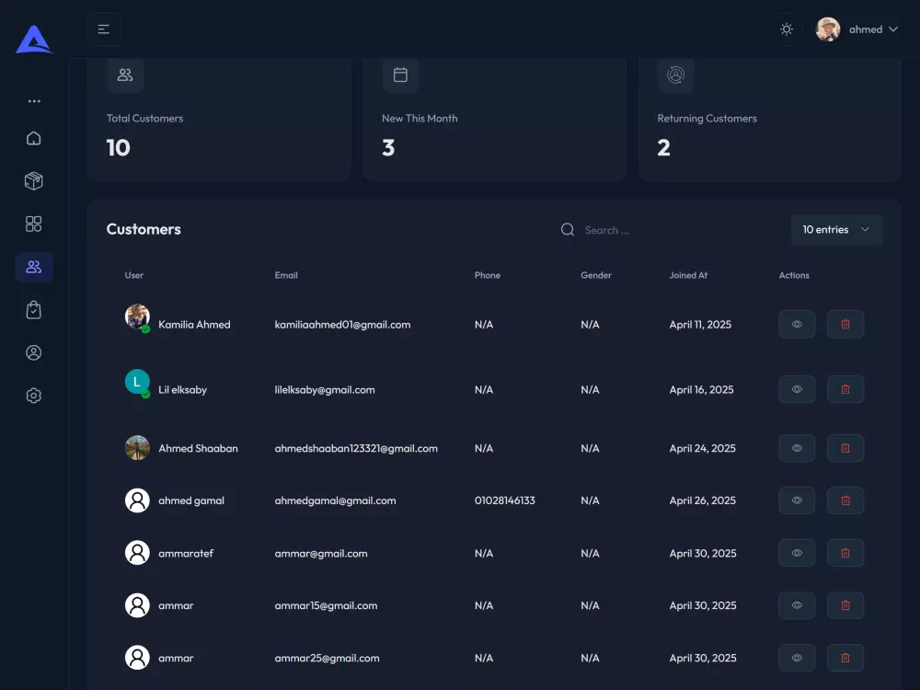Open Products box icon in sidebar
This screenshot has width=920, height=690.
click(34, 180)
